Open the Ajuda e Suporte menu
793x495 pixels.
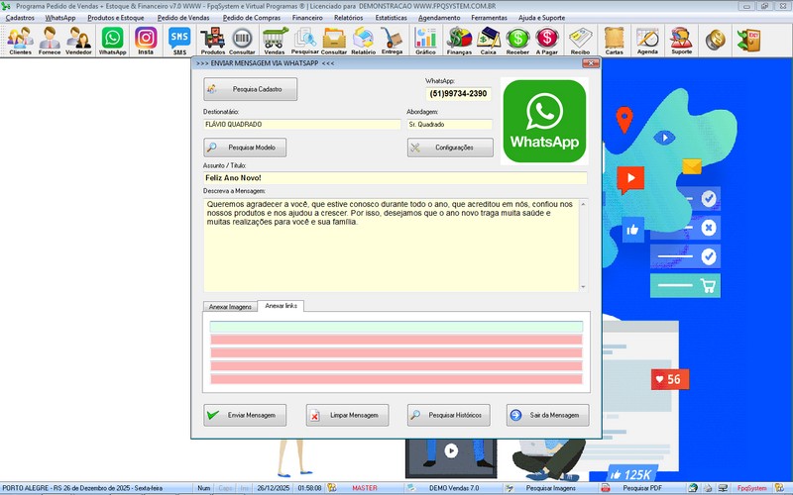(x=541, y=18)
